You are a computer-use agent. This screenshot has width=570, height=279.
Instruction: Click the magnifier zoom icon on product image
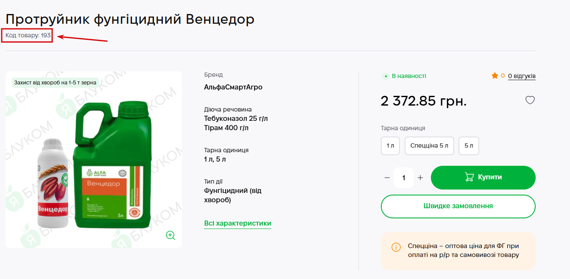click(x=170, y=235)
